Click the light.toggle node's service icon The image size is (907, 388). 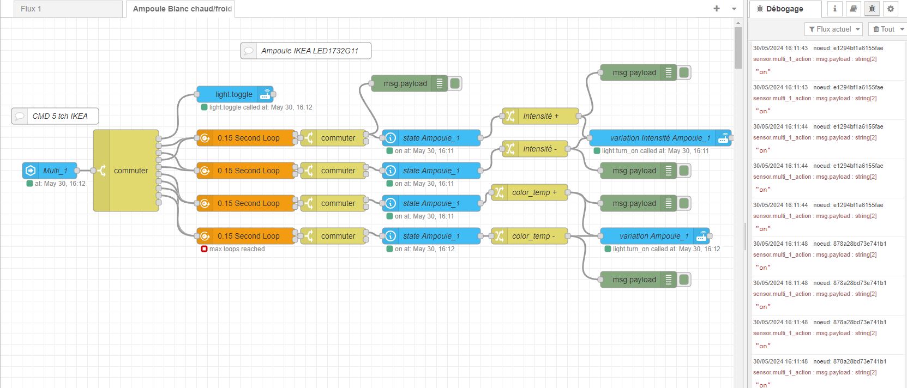point(265,94)
